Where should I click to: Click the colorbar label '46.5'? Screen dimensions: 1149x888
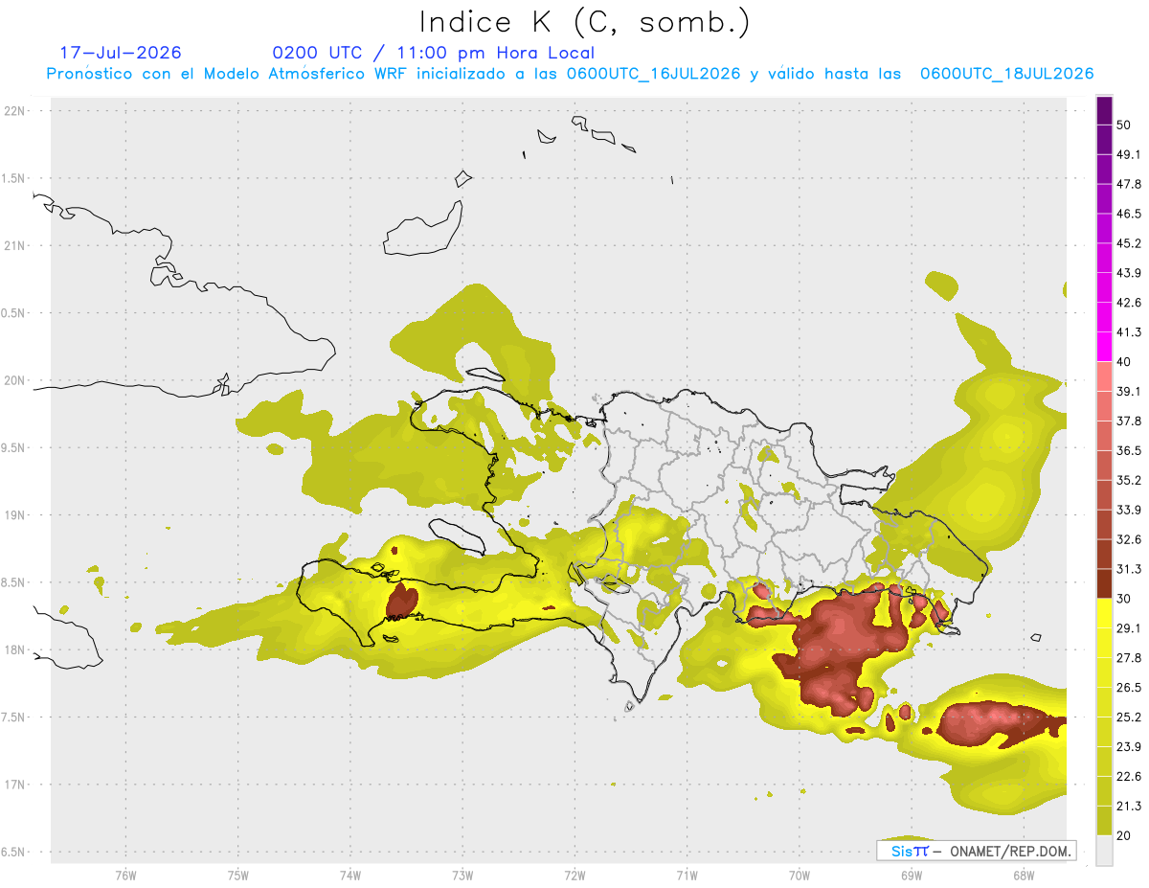1129,214
